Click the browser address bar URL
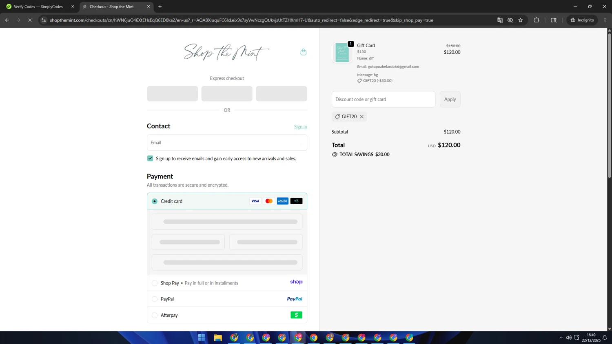612x344 pixels. point(242,20)
